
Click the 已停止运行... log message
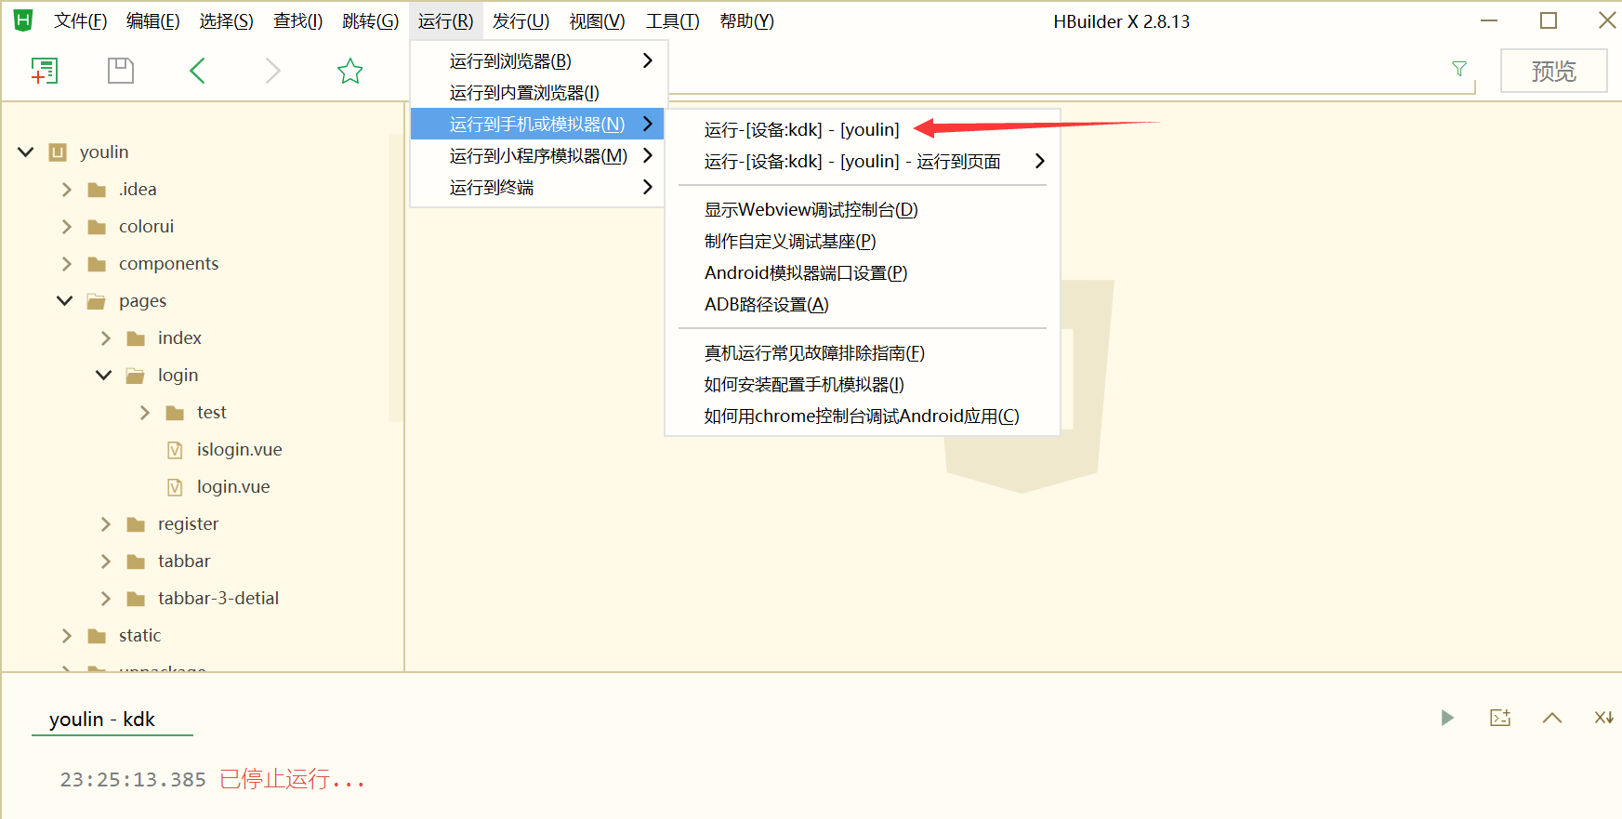[x=292, y=779]
